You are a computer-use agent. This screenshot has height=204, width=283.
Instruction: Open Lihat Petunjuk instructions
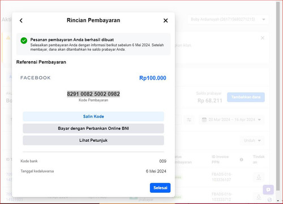click(x=93, y=140)
